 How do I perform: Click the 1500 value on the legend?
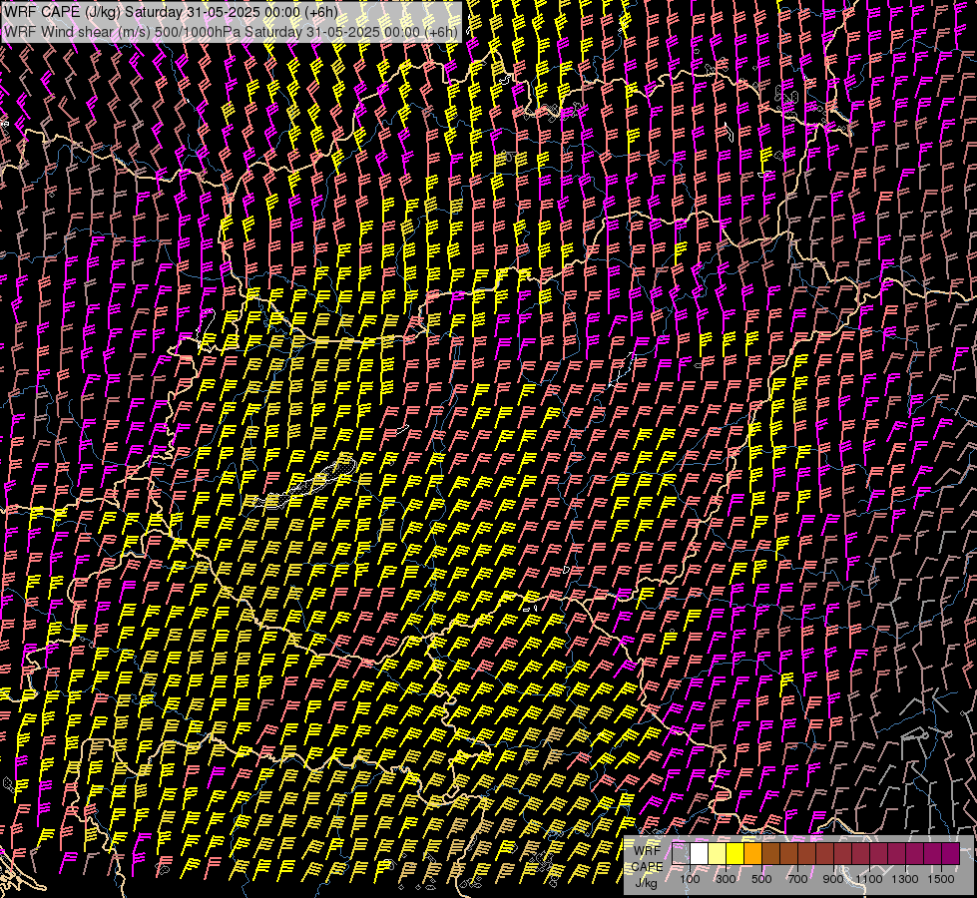941,879
